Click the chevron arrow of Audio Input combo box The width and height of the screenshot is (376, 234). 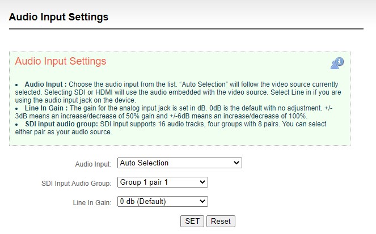(236, 163)
